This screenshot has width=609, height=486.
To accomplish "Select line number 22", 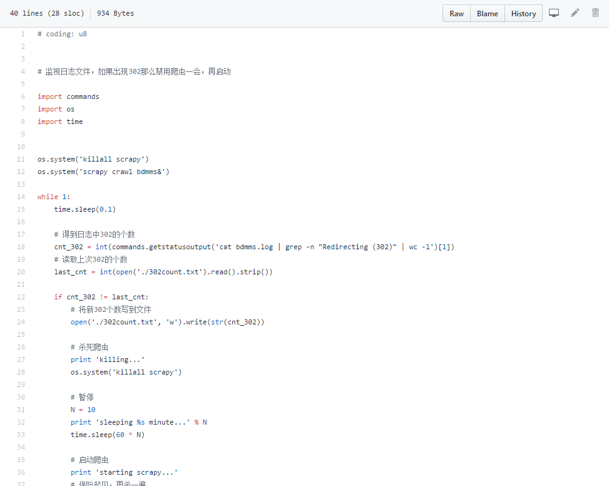I will (x=21, y=297).
